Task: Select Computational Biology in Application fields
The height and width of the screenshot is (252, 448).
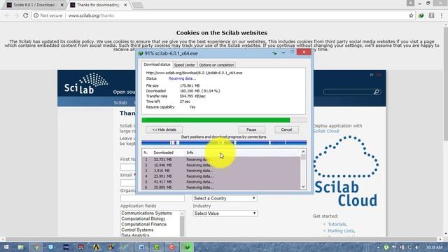Action: 143,218
